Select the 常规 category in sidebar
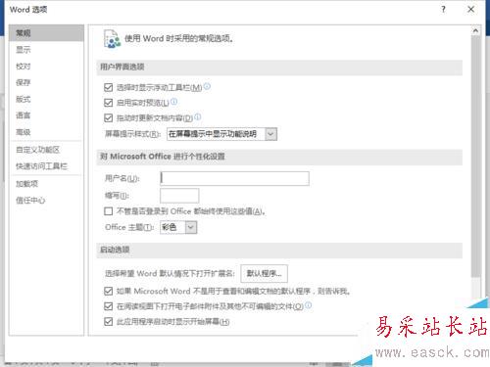The height and width of the screenshot is (367, 490). [x=46, y=33]
